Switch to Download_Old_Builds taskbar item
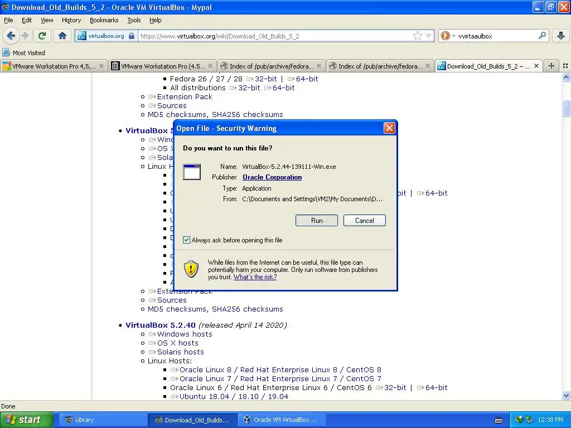The width and height of the screenshot is (571, 428). (192, 420)
